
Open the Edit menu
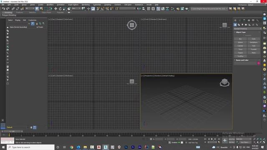[x=9, y=5]
